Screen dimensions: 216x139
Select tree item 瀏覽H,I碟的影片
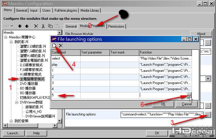(x=32, y=56)
